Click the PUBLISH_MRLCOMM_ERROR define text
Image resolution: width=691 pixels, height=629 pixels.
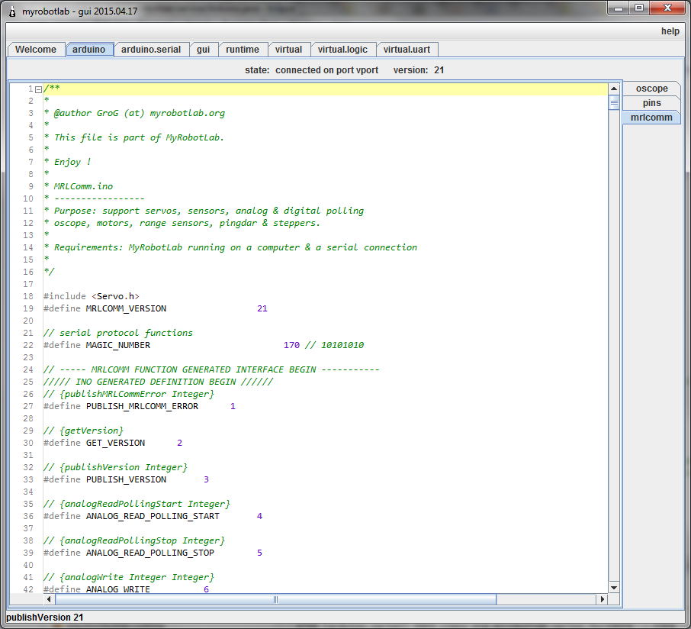click(142, 406)
